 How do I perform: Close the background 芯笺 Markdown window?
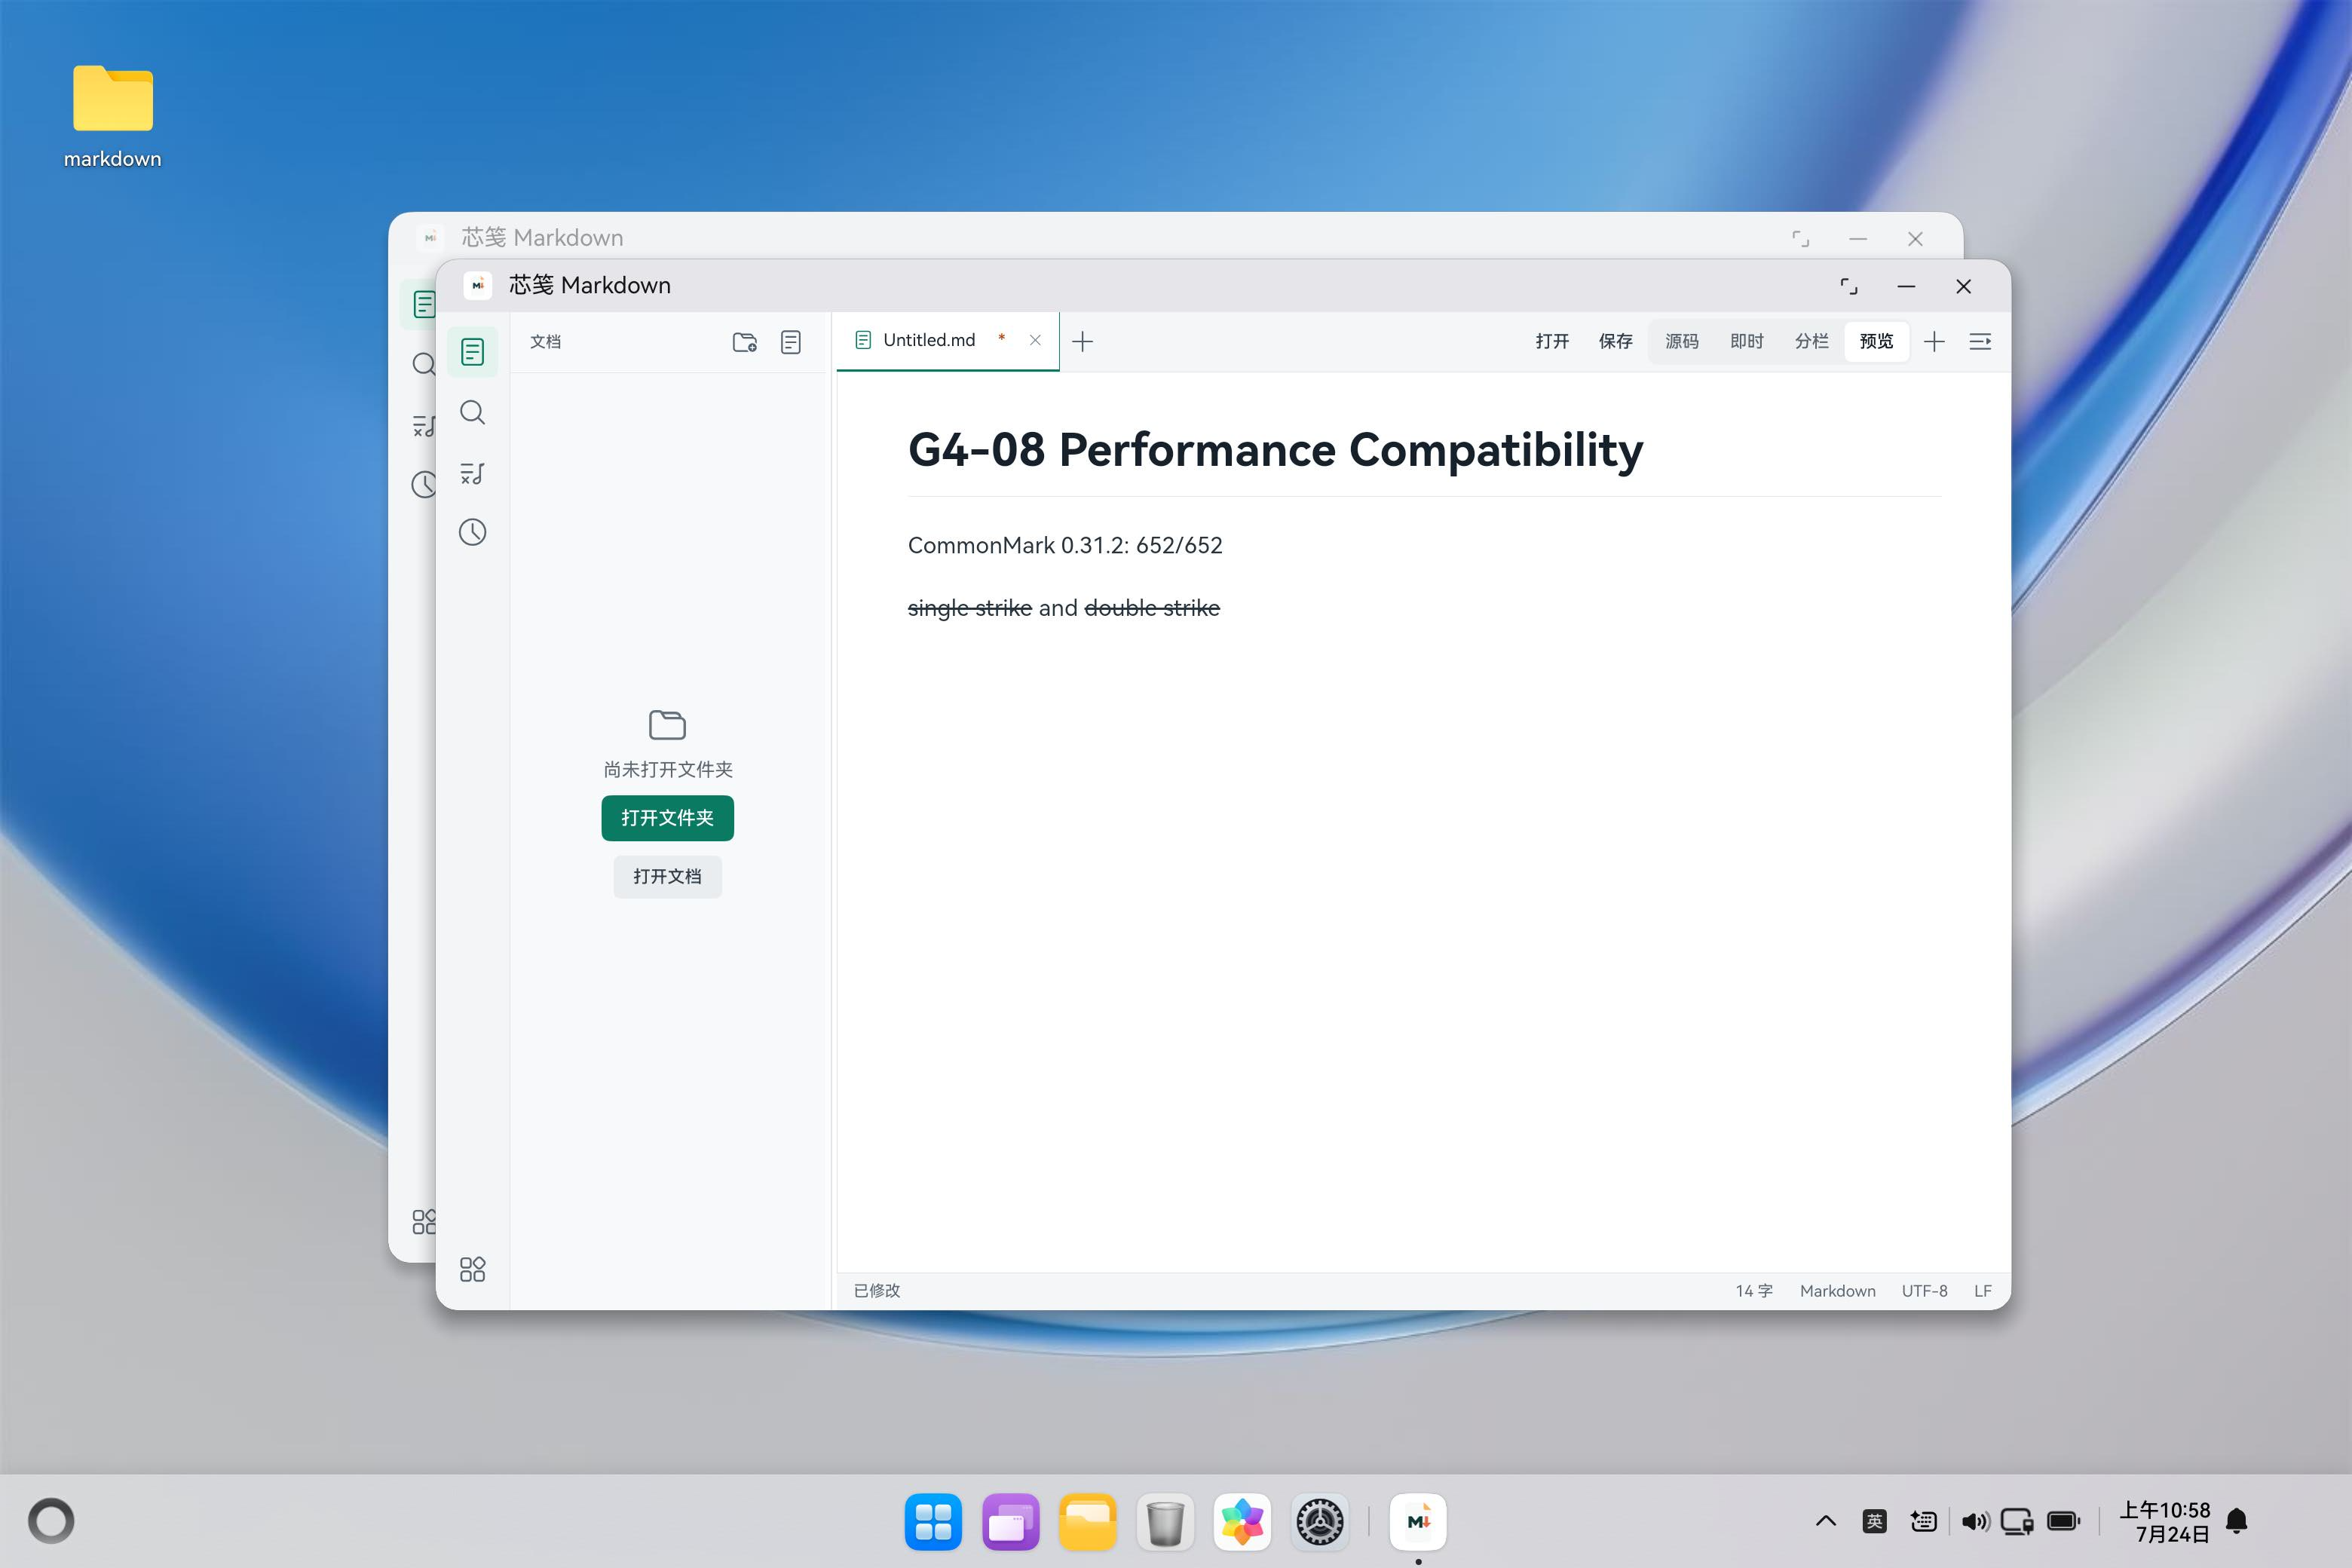point(1915,239)
